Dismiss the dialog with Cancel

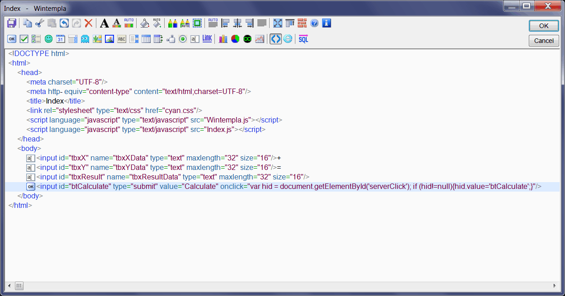point(544,41)
